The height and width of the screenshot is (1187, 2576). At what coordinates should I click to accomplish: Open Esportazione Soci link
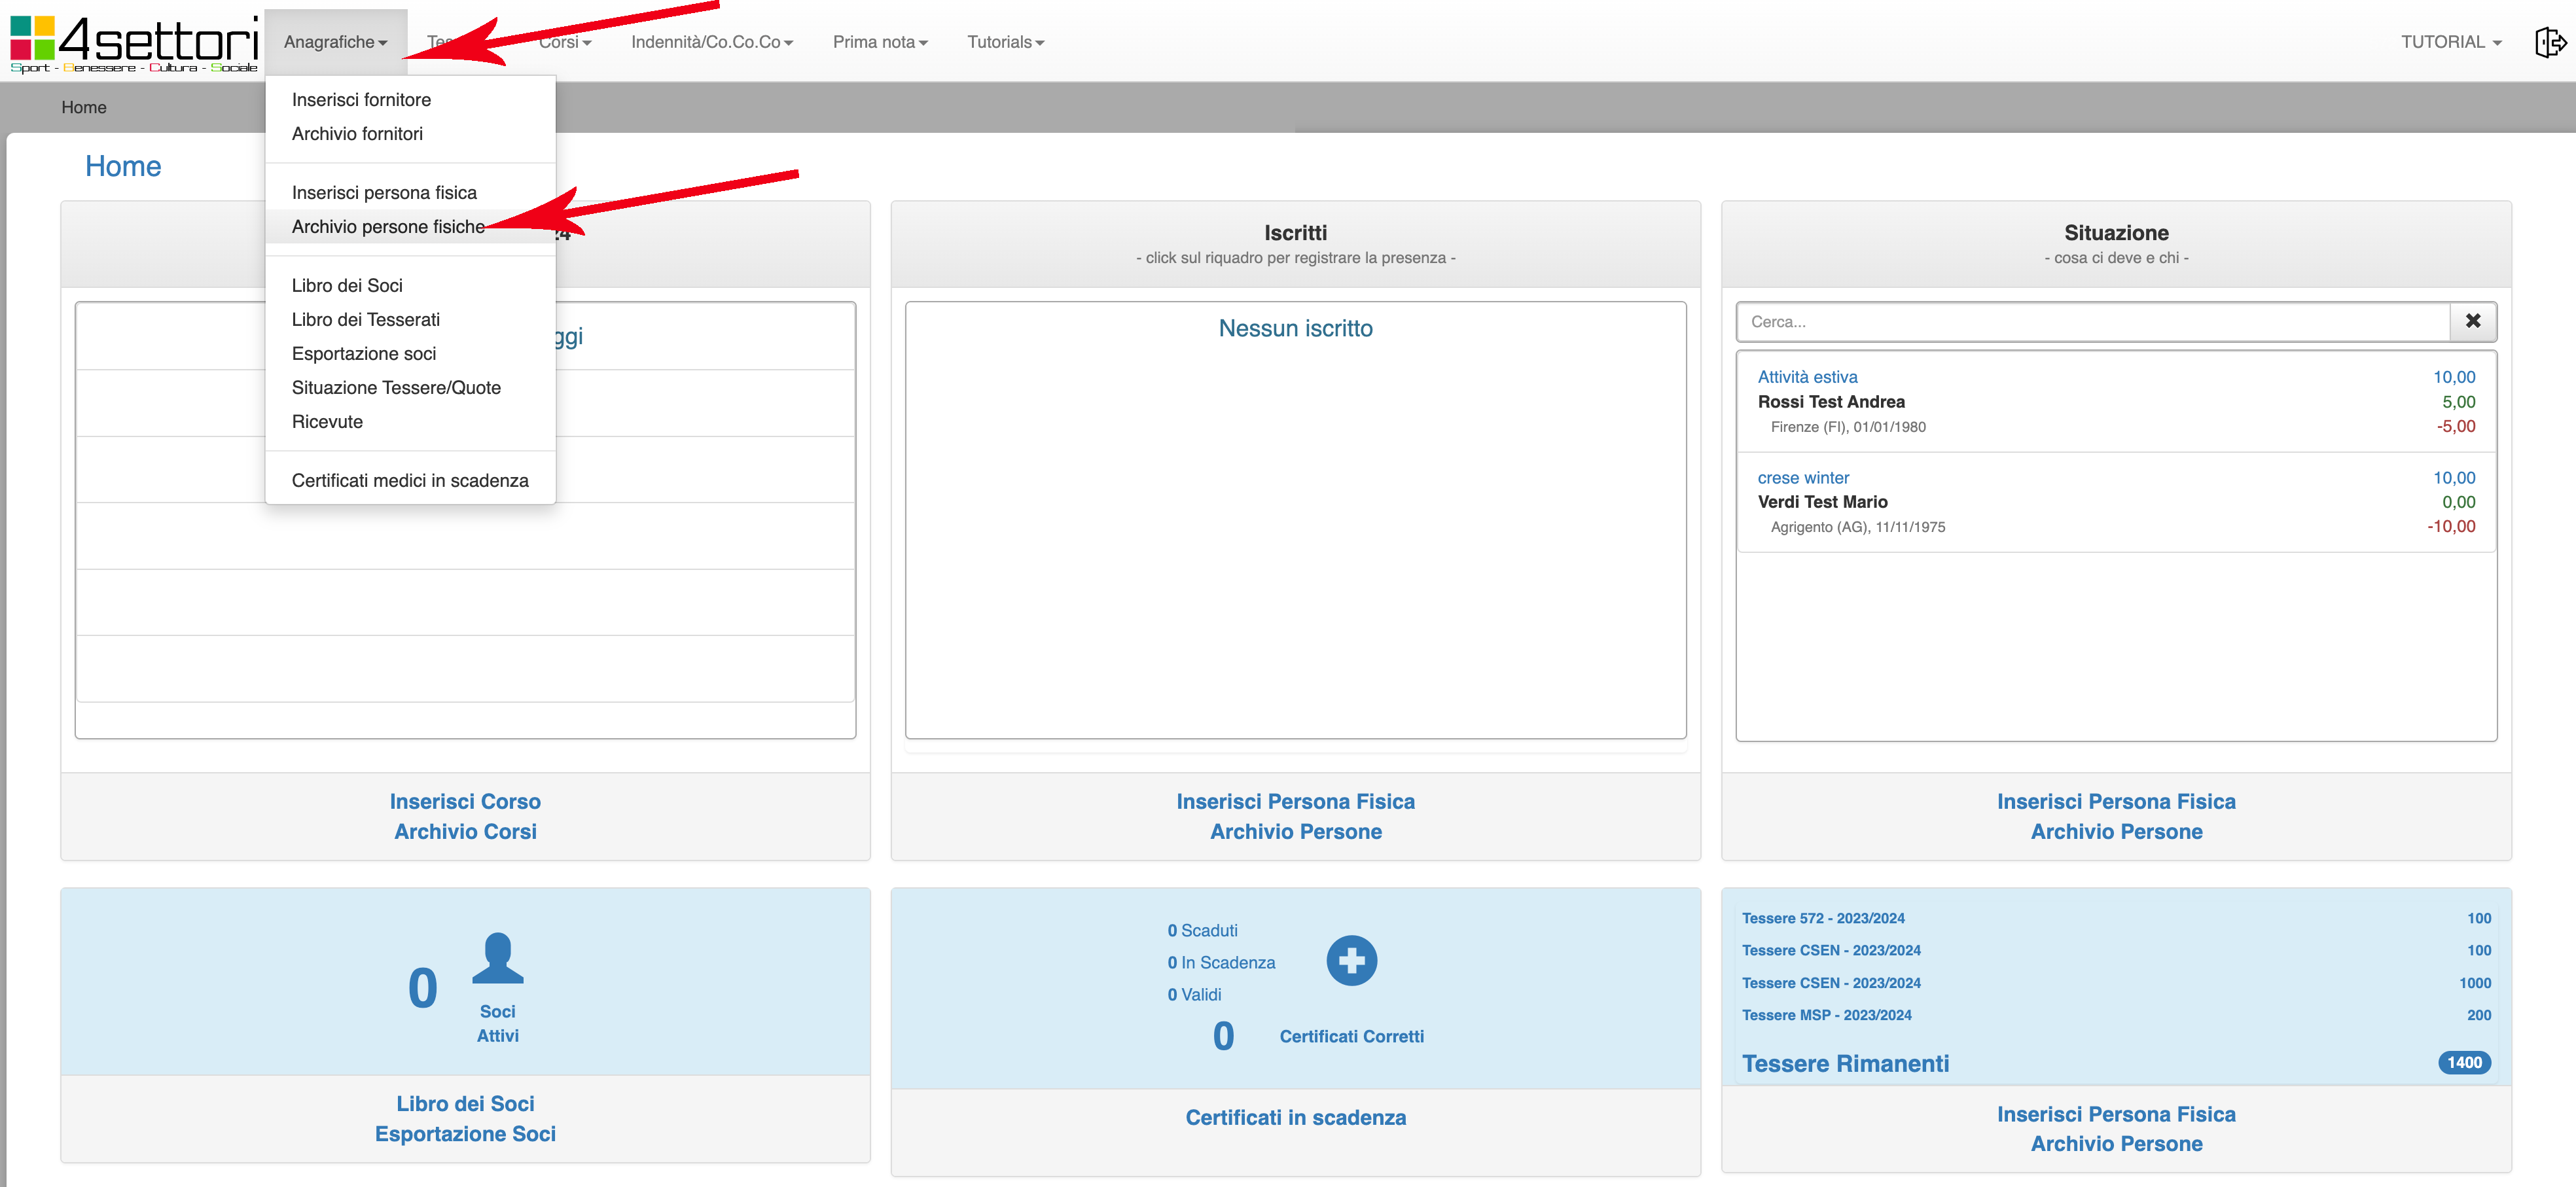[465, 1133]
